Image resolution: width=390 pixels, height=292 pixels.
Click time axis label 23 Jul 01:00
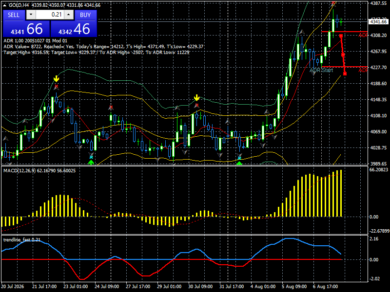pos(76,287)
